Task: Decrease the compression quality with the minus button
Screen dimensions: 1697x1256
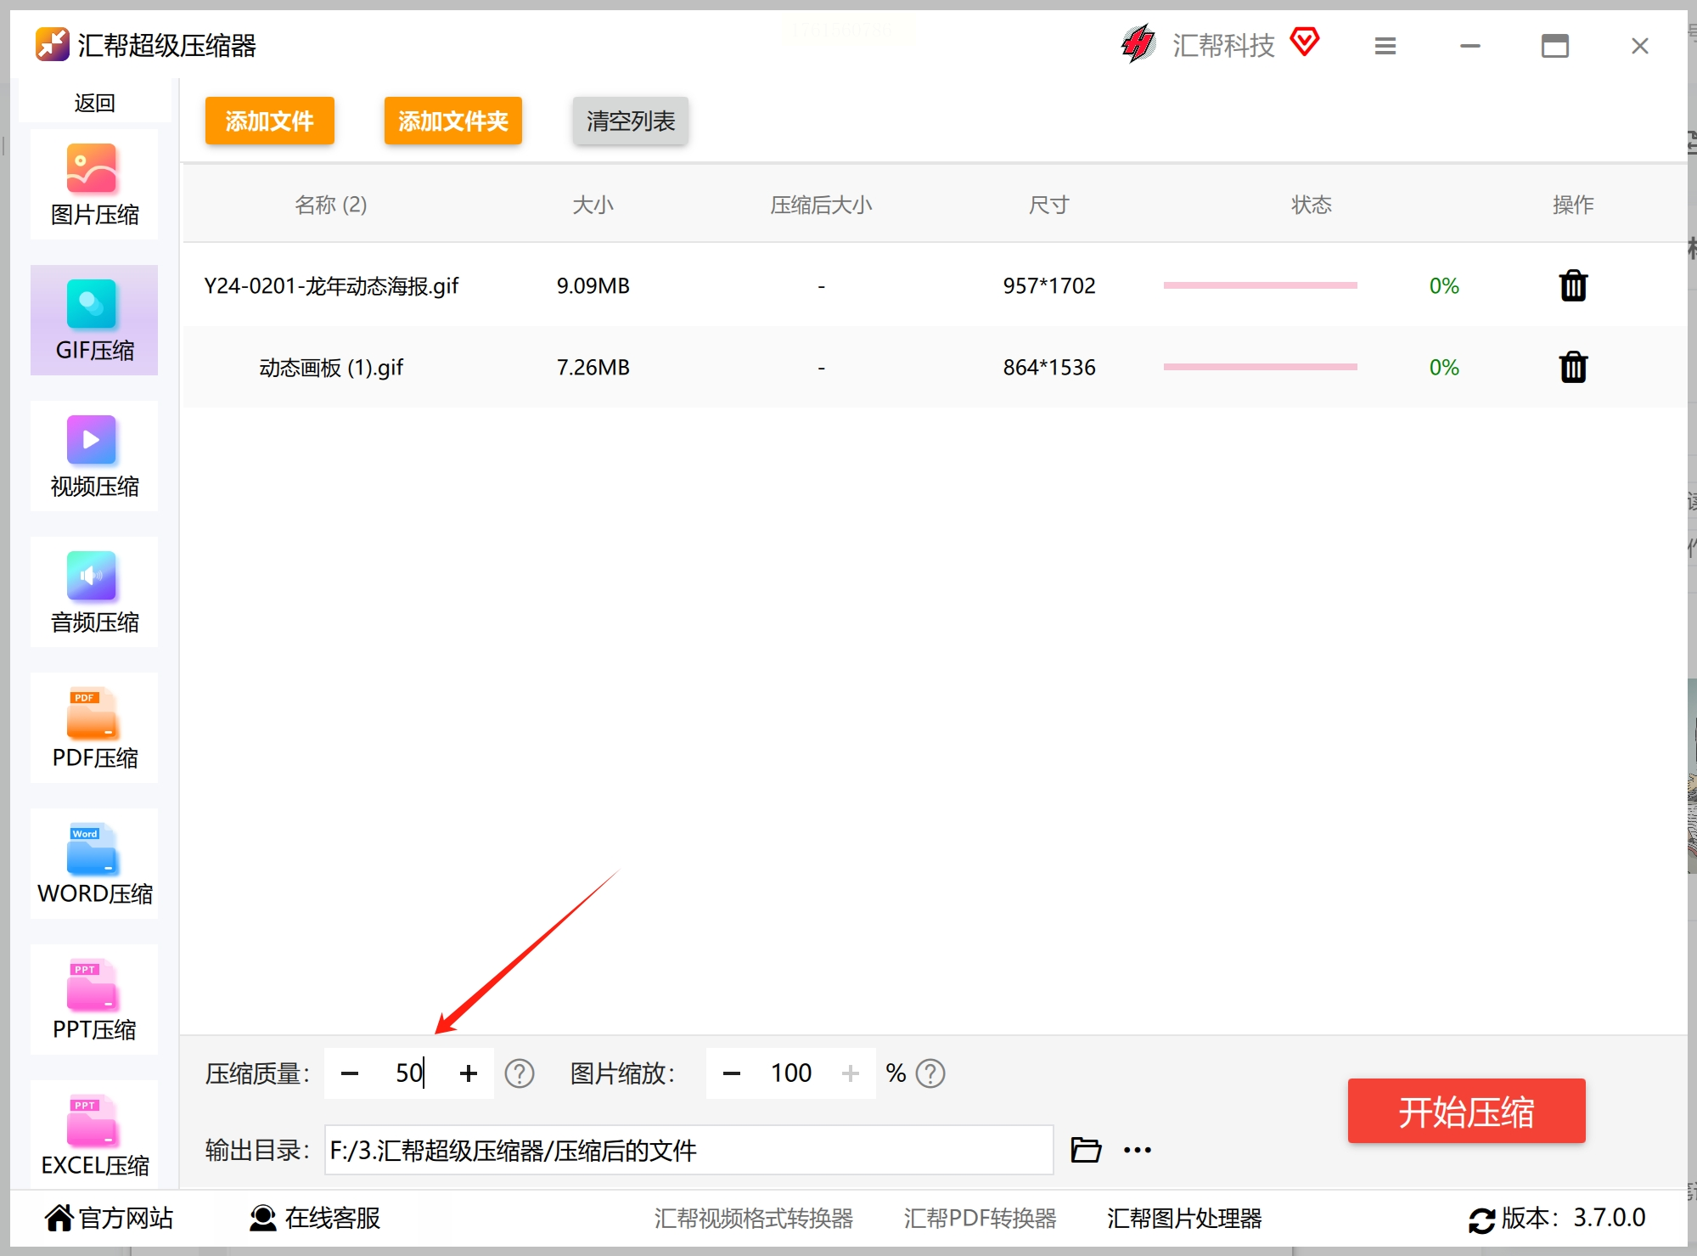Action: [350, 1073]
